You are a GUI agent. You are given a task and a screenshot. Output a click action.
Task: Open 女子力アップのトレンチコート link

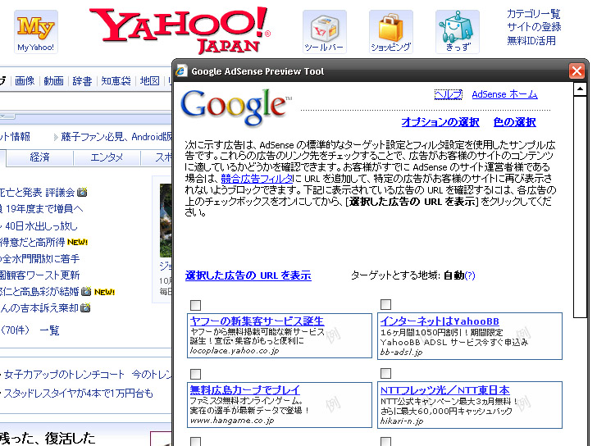64,375
